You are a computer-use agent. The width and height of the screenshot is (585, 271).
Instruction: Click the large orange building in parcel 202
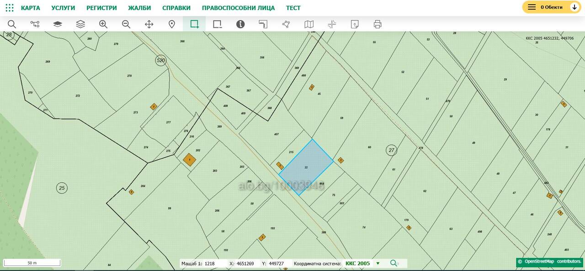click(189, 160)
